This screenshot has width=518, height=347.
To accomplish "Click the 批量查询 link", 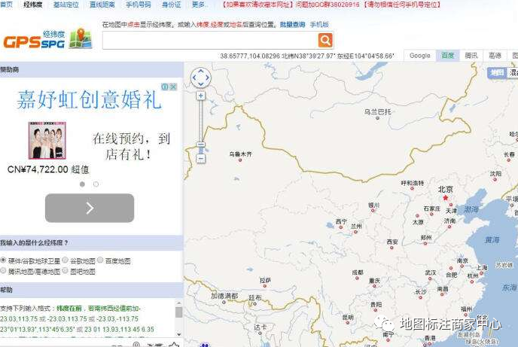I will (292, 25).
